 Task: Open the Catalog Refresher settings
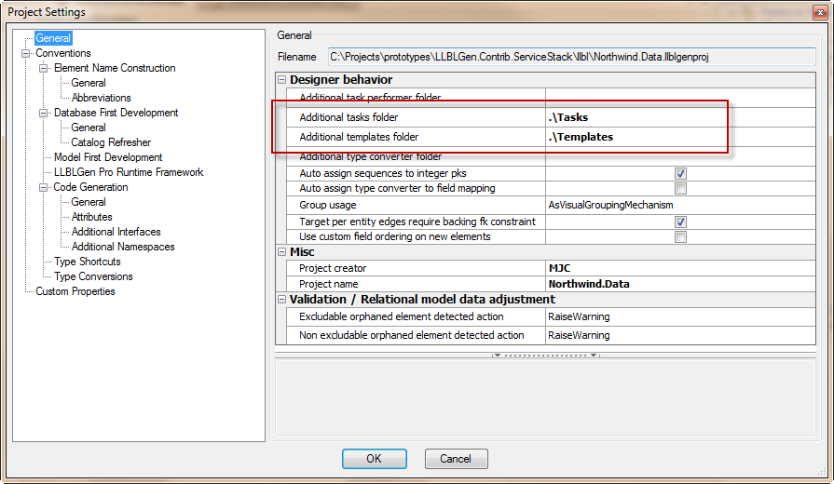click(x=111, y=142)
